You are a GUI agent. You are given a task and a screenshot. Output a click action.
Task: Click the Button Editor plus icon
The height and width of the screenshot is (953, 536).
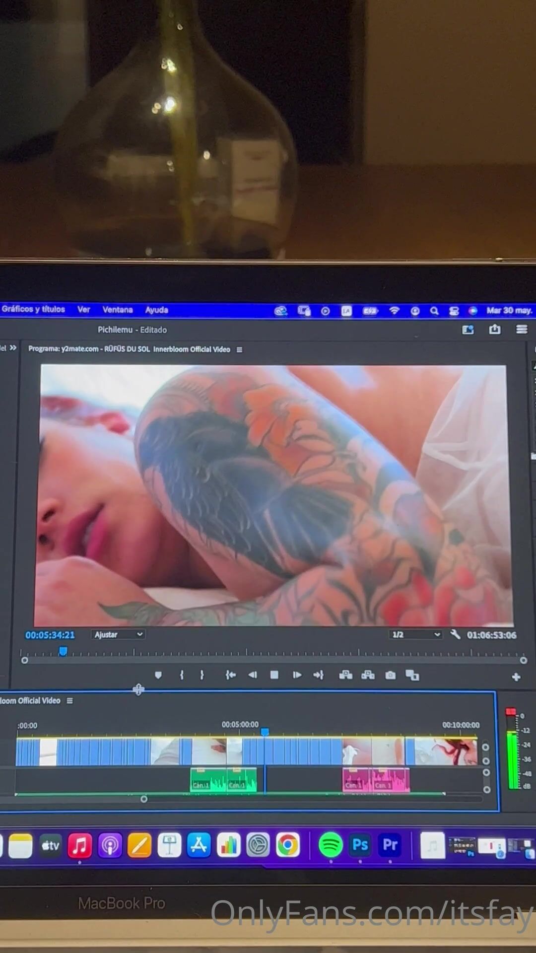point(516,677)
